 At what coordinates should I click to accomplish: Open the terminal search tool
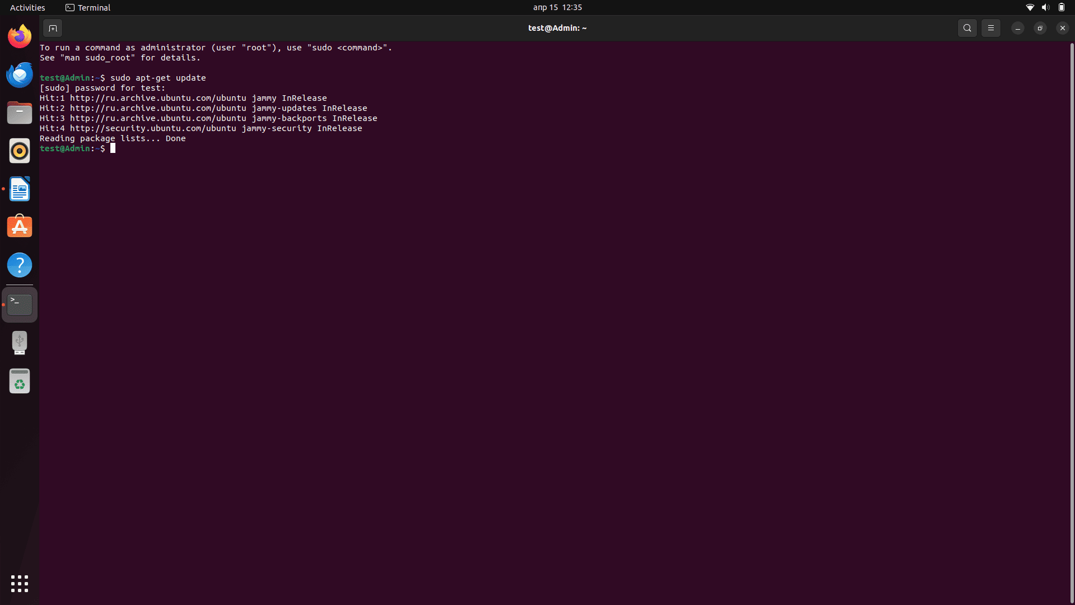967,28
